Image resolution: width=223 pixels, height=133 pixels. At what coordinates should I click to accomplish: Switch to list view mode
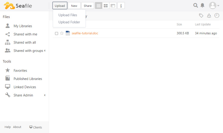tap(98, 6)
